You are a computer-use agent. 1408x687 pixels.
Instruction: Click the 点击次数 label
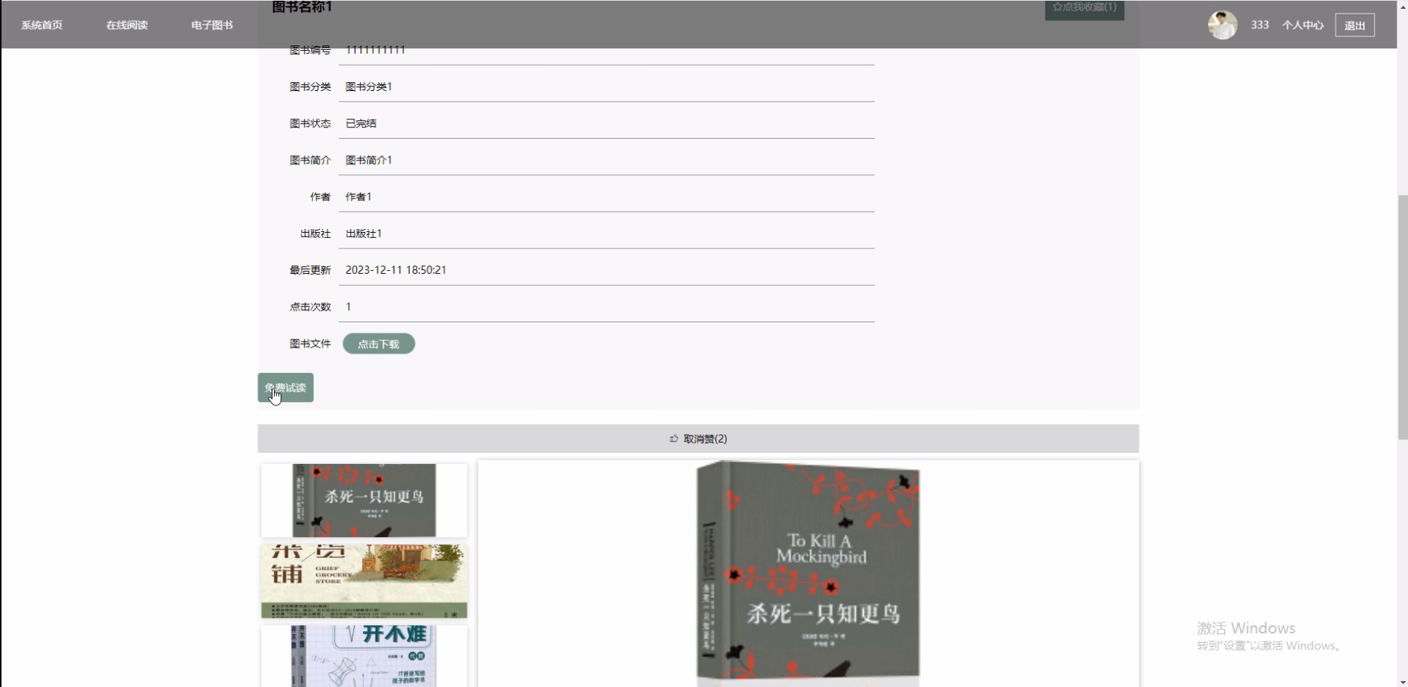pos(310,307)
